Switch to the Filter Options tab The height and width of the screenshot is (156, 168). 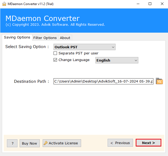[x=45, y=38]
